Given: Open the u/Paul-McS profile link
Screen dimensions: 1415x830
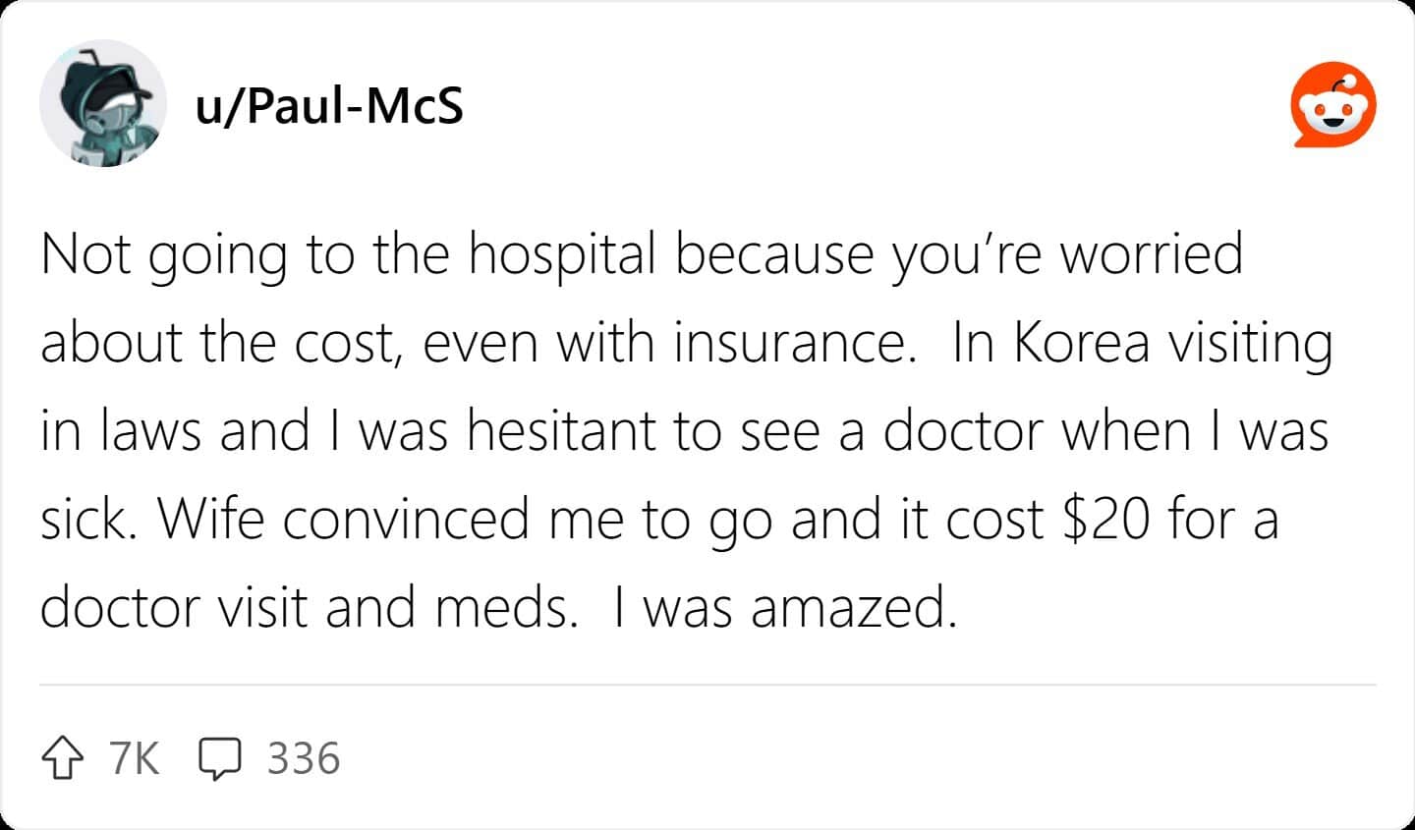Looking at the screenshot, I should click(329, 105).
